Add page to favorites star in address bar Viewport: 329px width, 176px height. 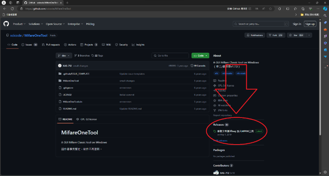(x=270, y=9)
